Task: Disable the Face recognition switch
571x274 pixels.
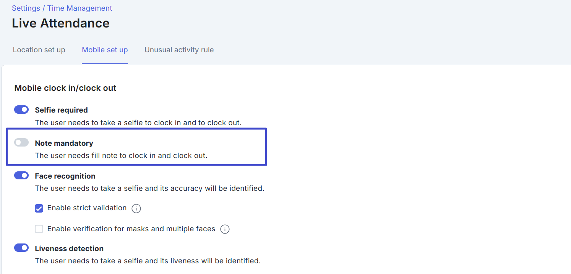Action: coord(21,176)
